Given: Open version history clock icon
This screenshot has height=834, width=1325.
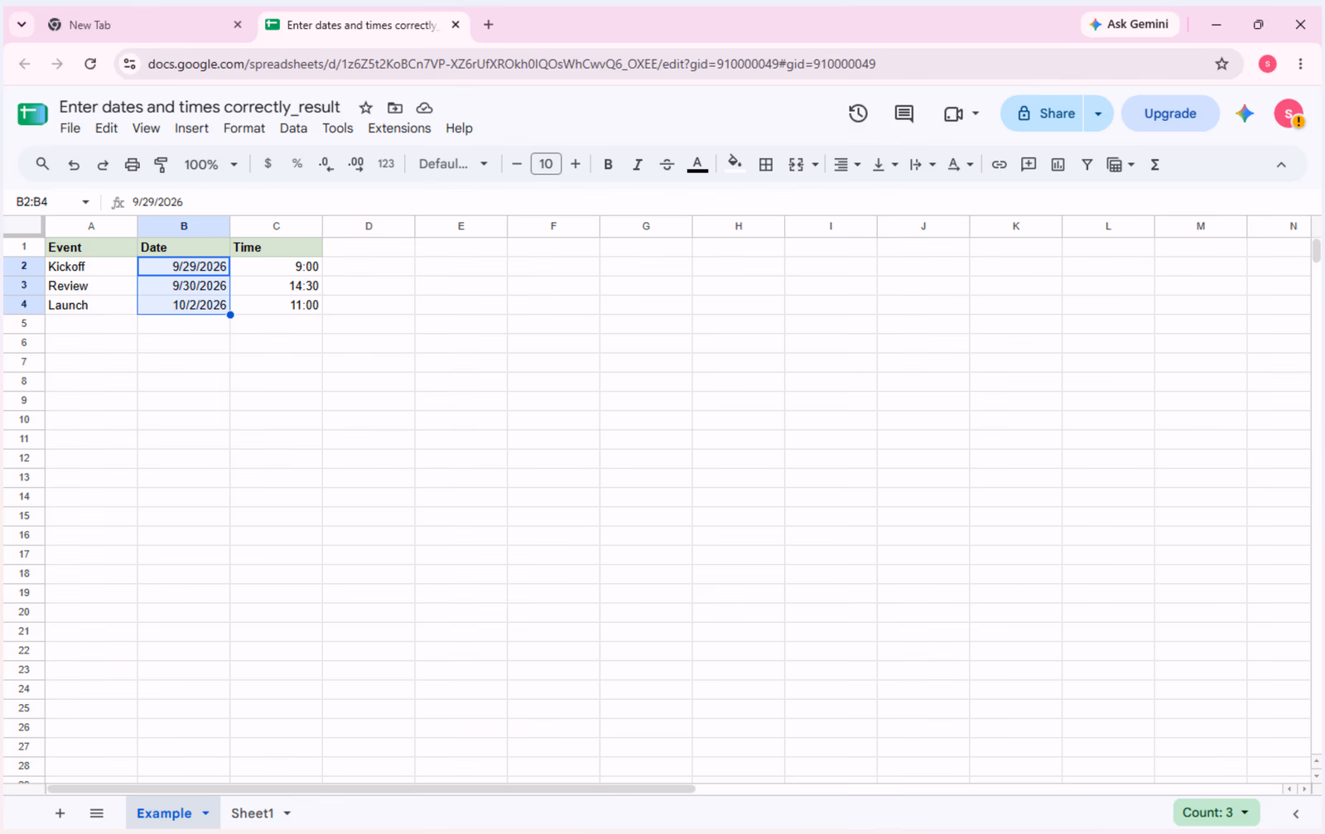Looking at the screenshot, I should tap(858, 113).
